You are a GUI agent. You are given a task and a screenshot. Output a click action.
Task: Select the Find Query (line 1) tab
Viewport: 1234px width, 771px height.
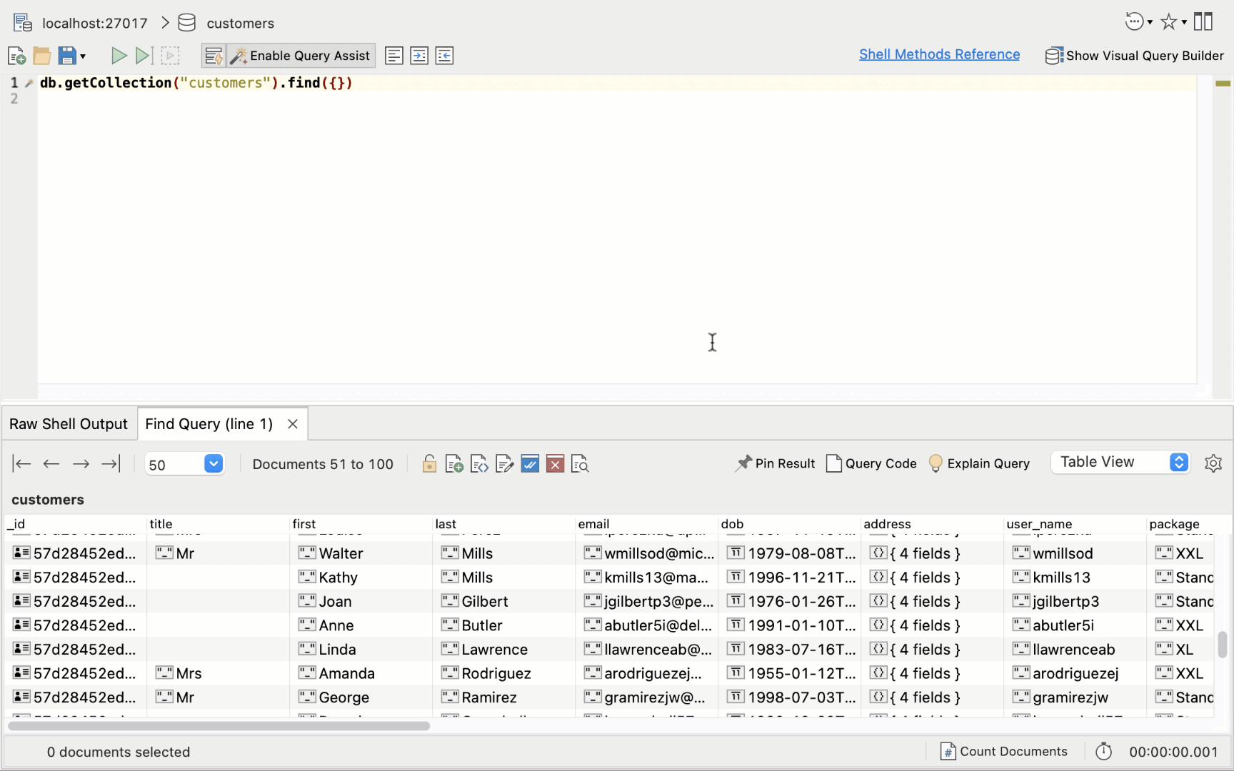(x=209, y=424)
